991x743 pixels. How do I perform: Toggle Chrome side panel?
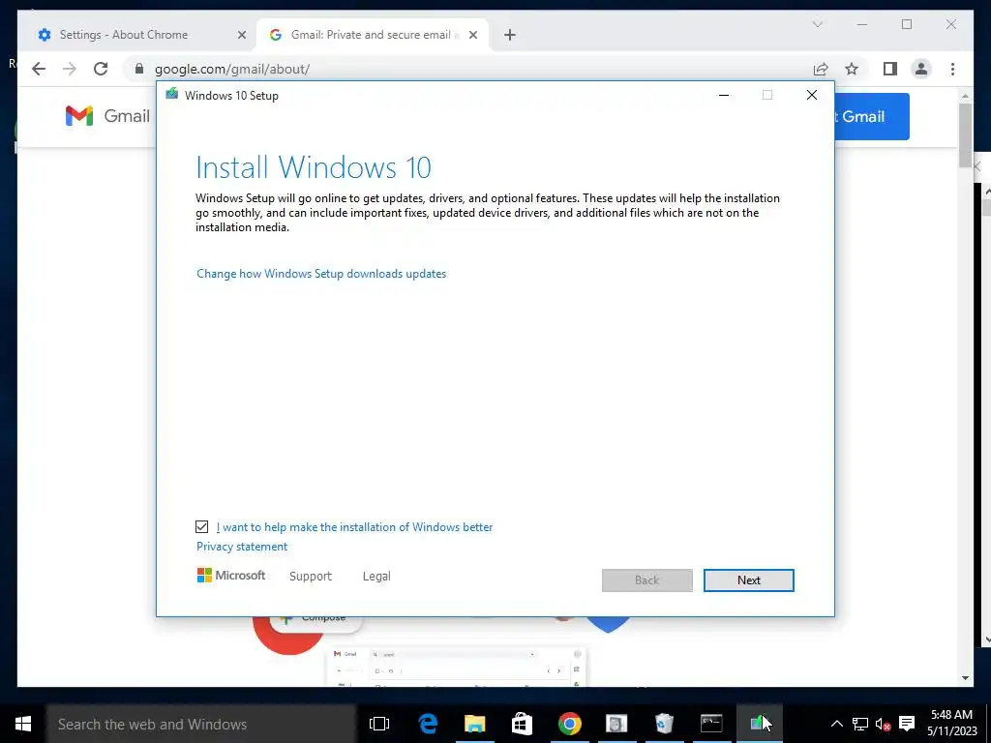[x=890, y=69]
